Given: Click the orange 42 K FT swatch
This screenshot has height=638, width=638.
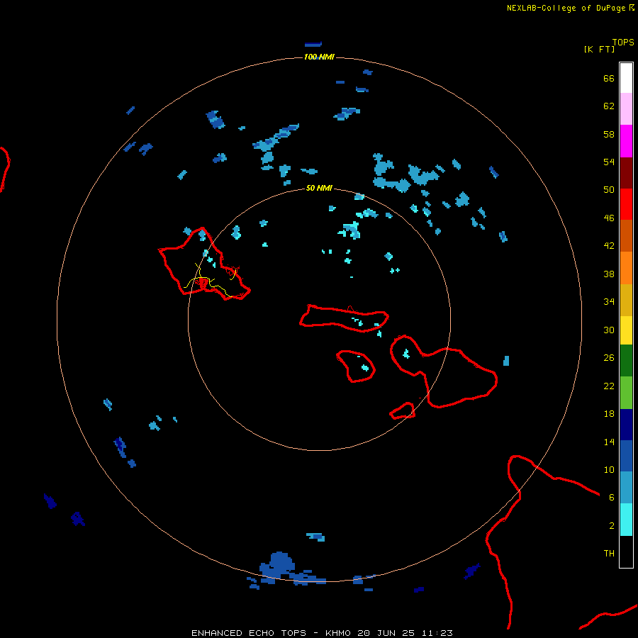Looking at the screenshot, I should [x=626, y=267].
